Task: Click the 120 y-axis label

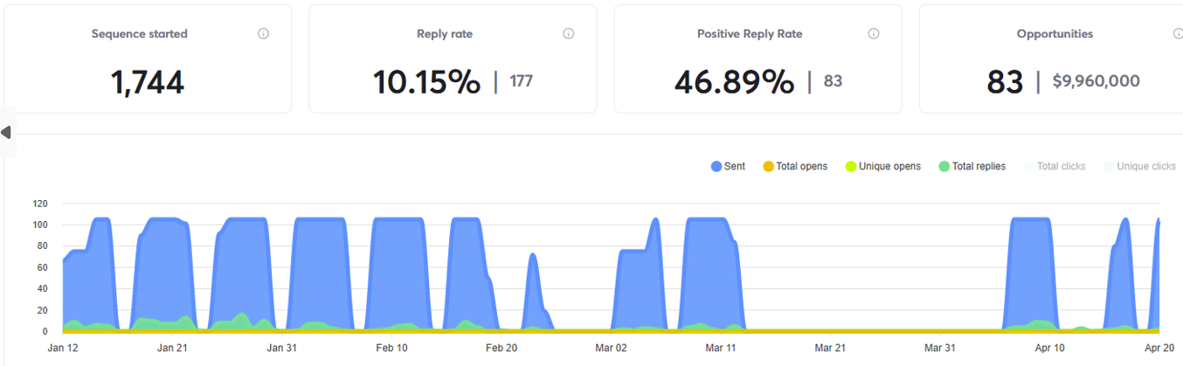Action: click(x=40, y=204)
